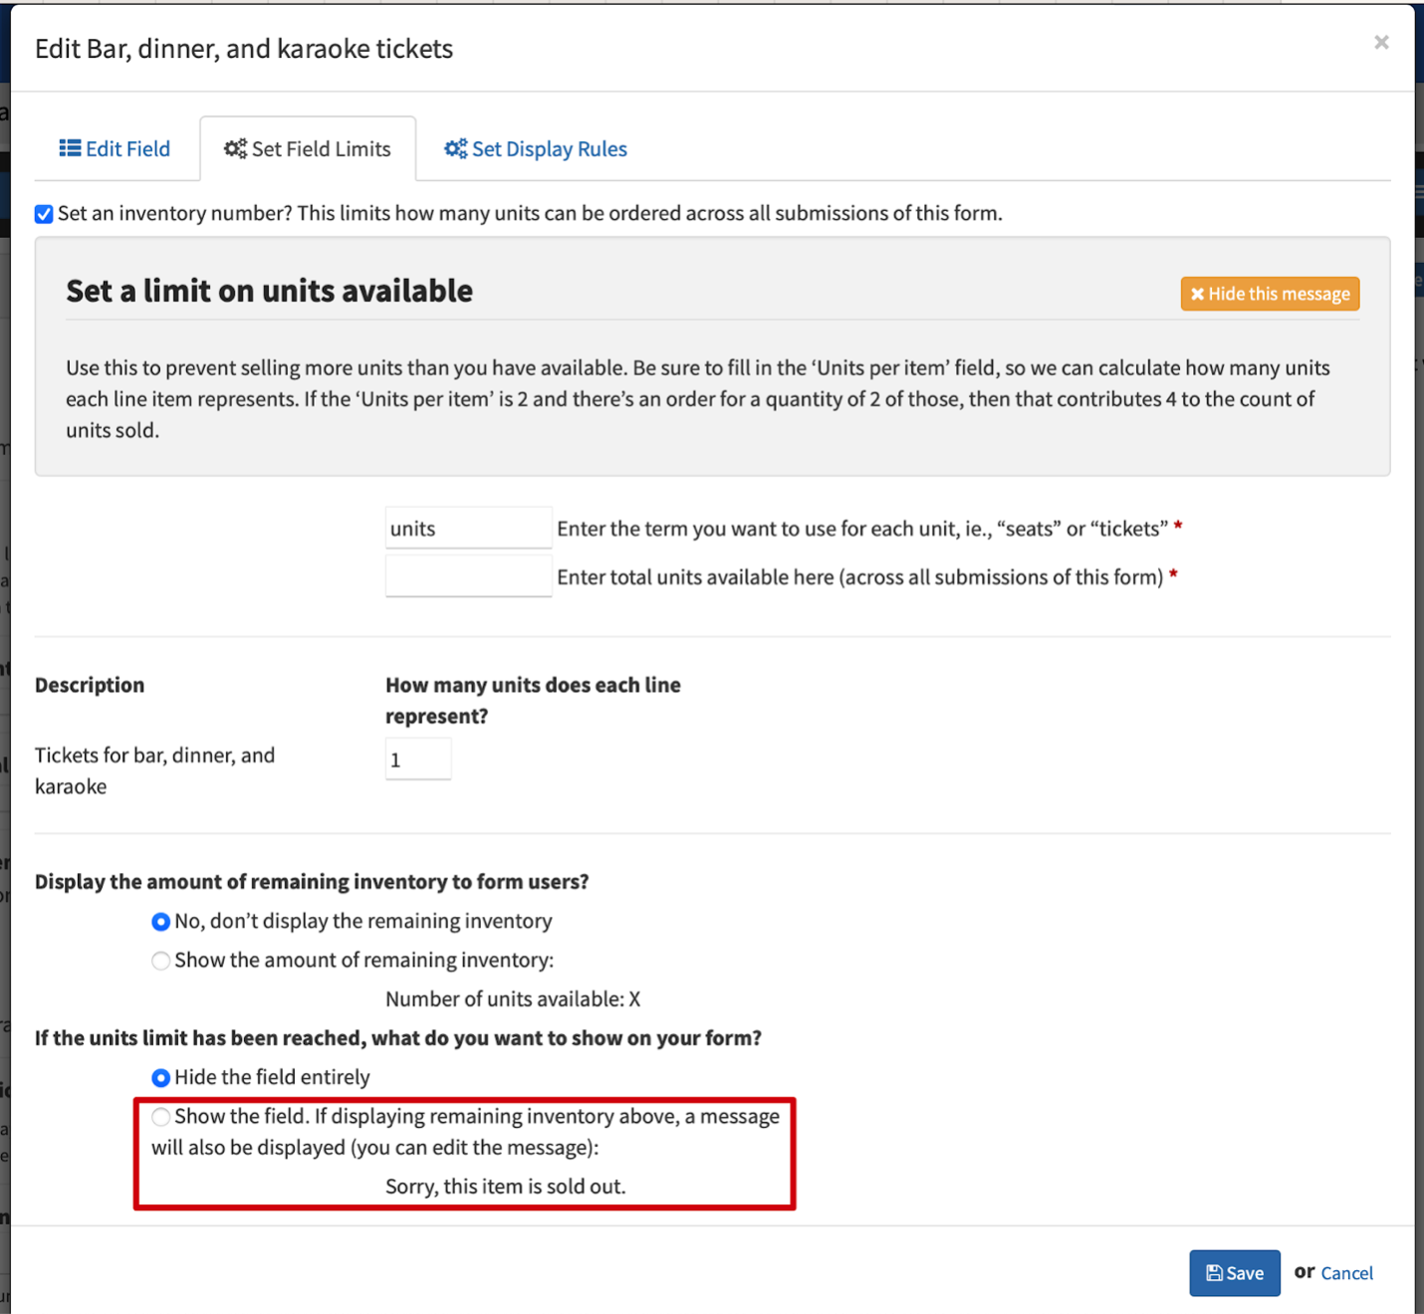Select No, don't display remaining inventory
The width and height of the screenshot is (1424, 1314).
[x=160, y=922]
